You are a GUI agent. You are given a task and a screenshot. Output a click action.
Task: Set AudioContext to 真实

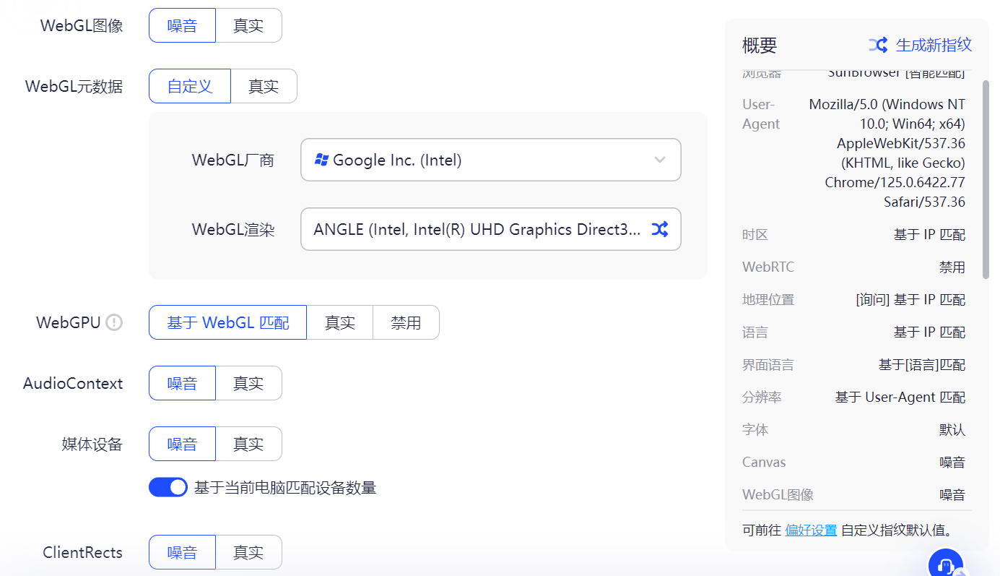248,383
